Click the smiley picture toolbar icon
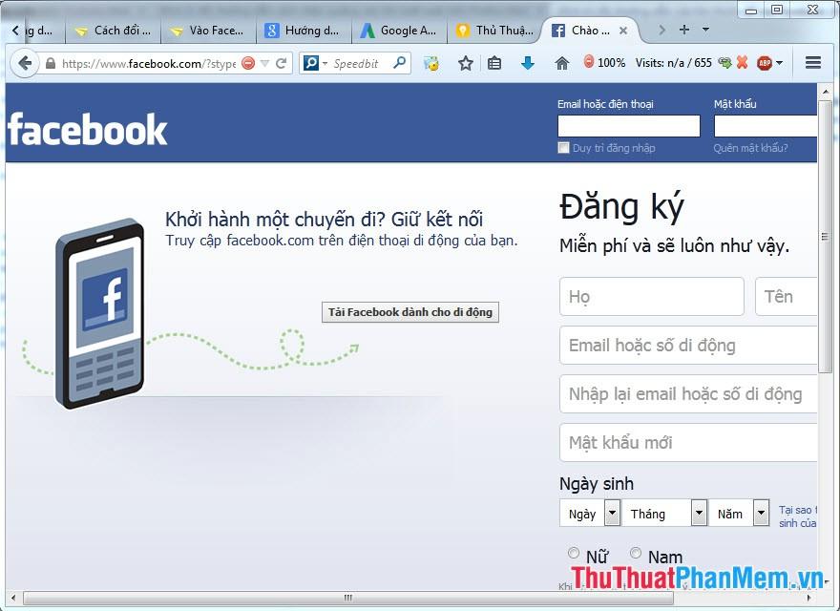Image resolution: width=840 pixels, height=611 pixels. tap(431, 63)
